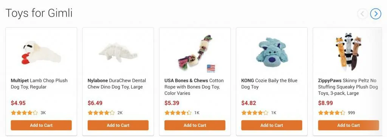Open Multipet Lamb Chop Plush product title
Image resolution: width=387 pixels, height=137 pixels.
coord(39,84)
